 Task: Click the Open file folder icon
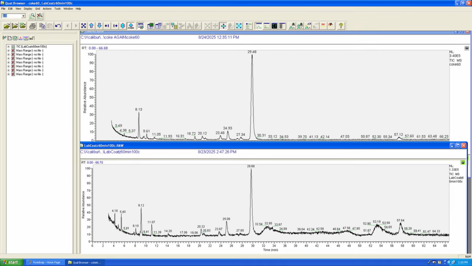tap(7, 26)
